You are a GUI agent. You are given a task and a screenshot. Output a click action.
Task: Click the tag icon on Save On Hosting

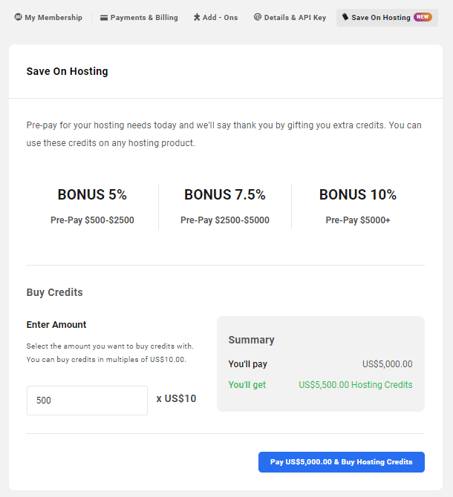tap(345, 17)
